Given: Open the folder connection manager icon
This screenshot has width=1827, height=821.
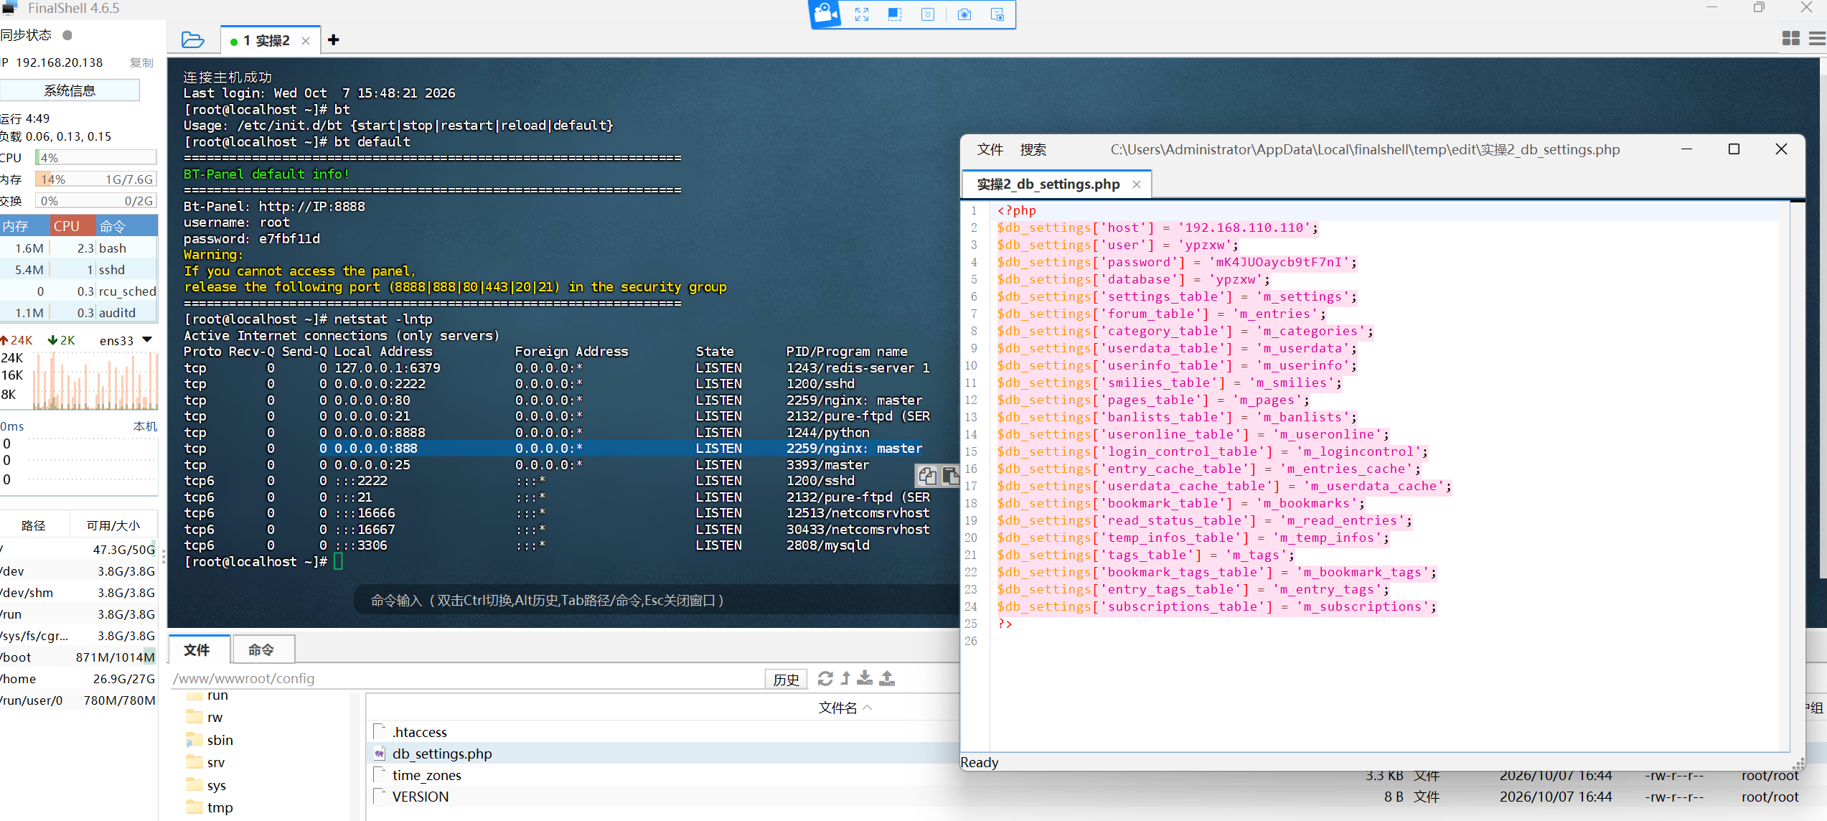Looking at the screenshot, I should point(192,40).
